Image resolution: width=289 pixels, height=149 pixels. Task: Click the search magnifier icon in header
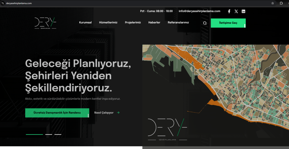(205, 23)
